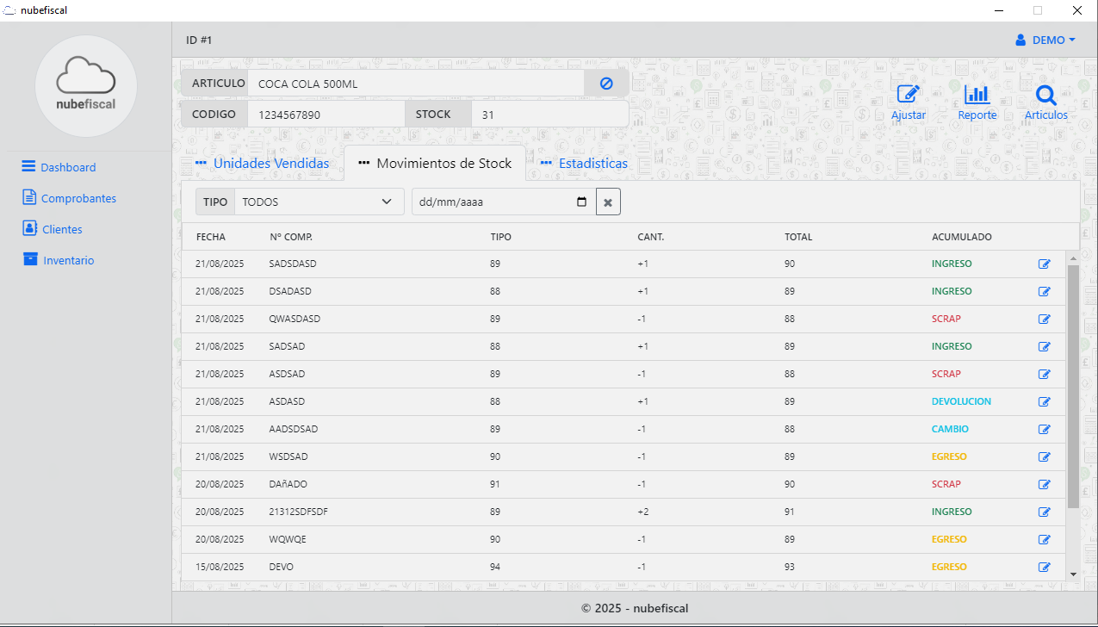Open the DEMO user dropdown menu
The width and height of the screenshot is (1098, 627).
coord(1045,40)
